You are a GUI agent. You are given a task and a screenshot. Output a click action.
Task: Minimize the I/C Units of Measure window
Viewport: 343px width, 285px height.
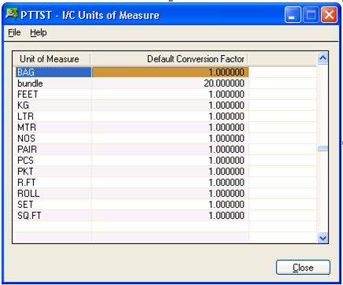tap(293, 15)
